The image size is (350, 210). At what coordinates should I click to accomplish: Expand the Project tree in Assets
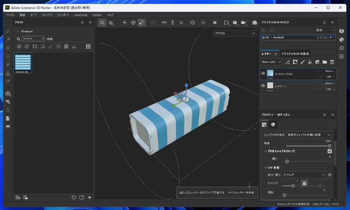pos(18,31)
